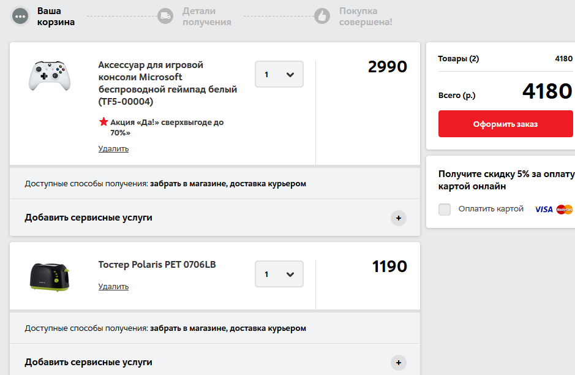Viewport: 575px width, 375px height.
Task: Click Удалить link for the gamepad
Action: (113, 149)
